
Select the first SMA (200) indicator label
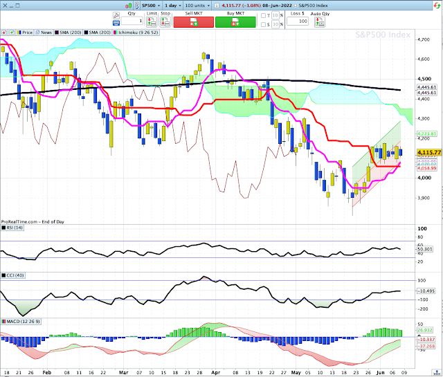pyautogui.click(x=68, y=33)
